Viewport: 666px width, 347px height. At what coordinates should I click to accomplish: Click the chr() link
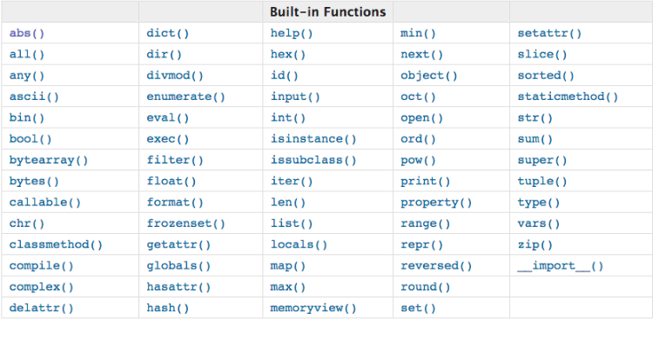tap(27, 224)
